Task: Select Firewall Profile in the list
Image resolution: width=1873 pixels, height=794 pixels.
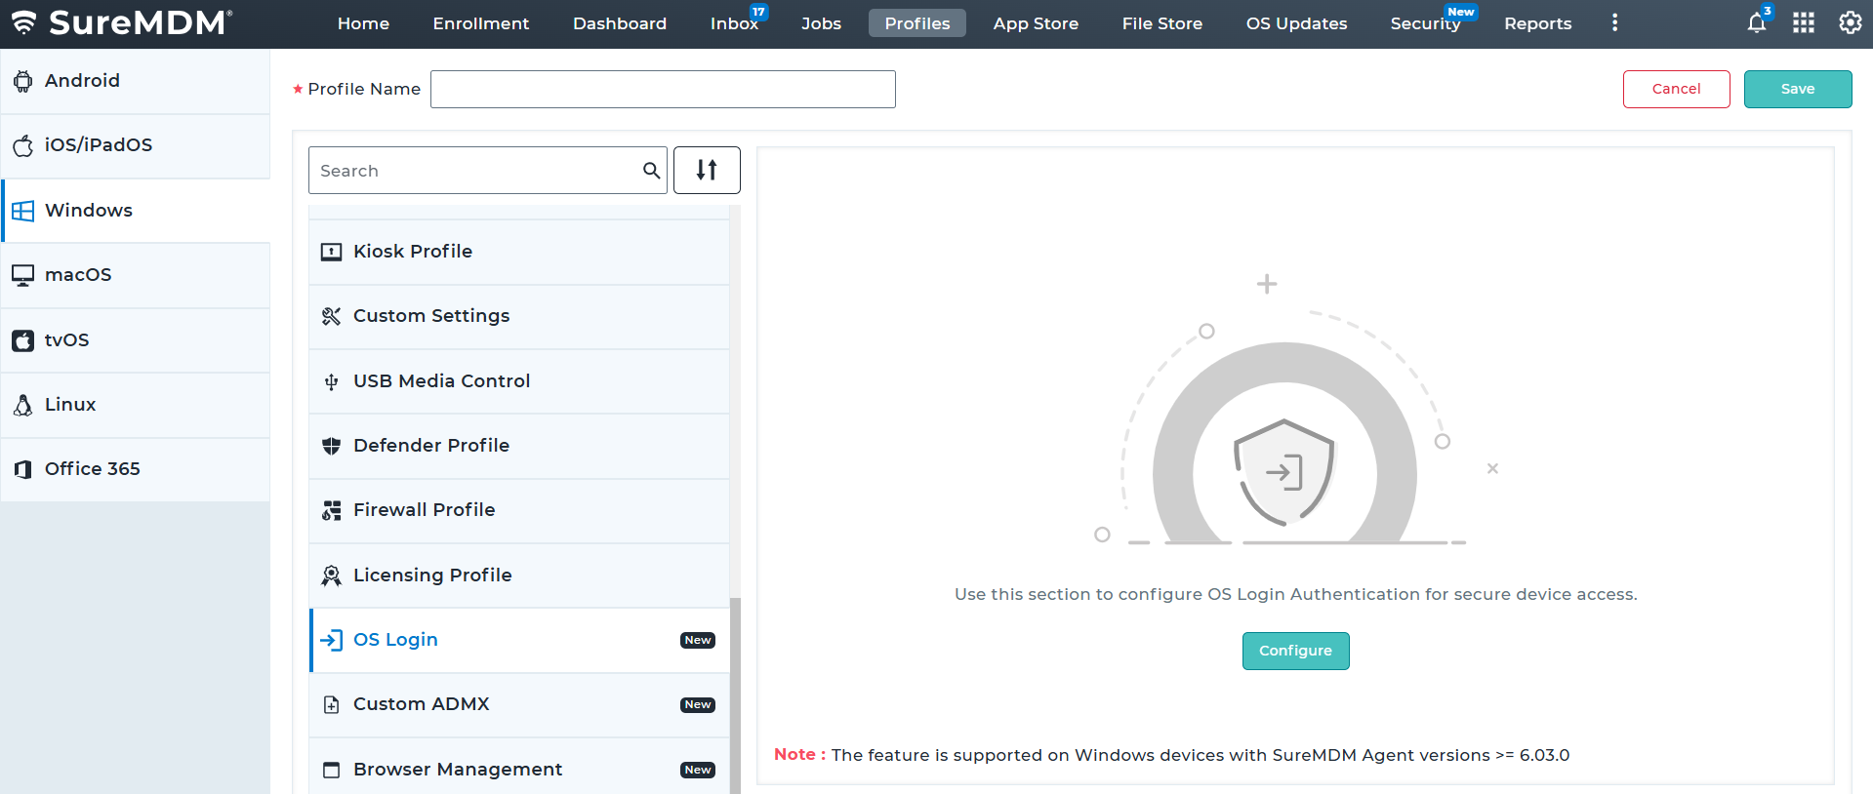Action: pyautogui.click(x=424, y=510)
